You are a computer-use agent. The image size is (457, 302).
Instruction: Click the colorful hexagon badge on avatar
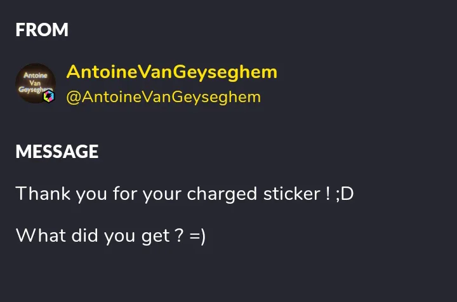point(49,96)
